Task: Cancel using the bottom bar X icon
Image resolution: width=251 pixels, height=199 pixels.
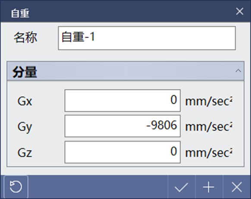Action: pyautogui.click(x=237, y=187)
